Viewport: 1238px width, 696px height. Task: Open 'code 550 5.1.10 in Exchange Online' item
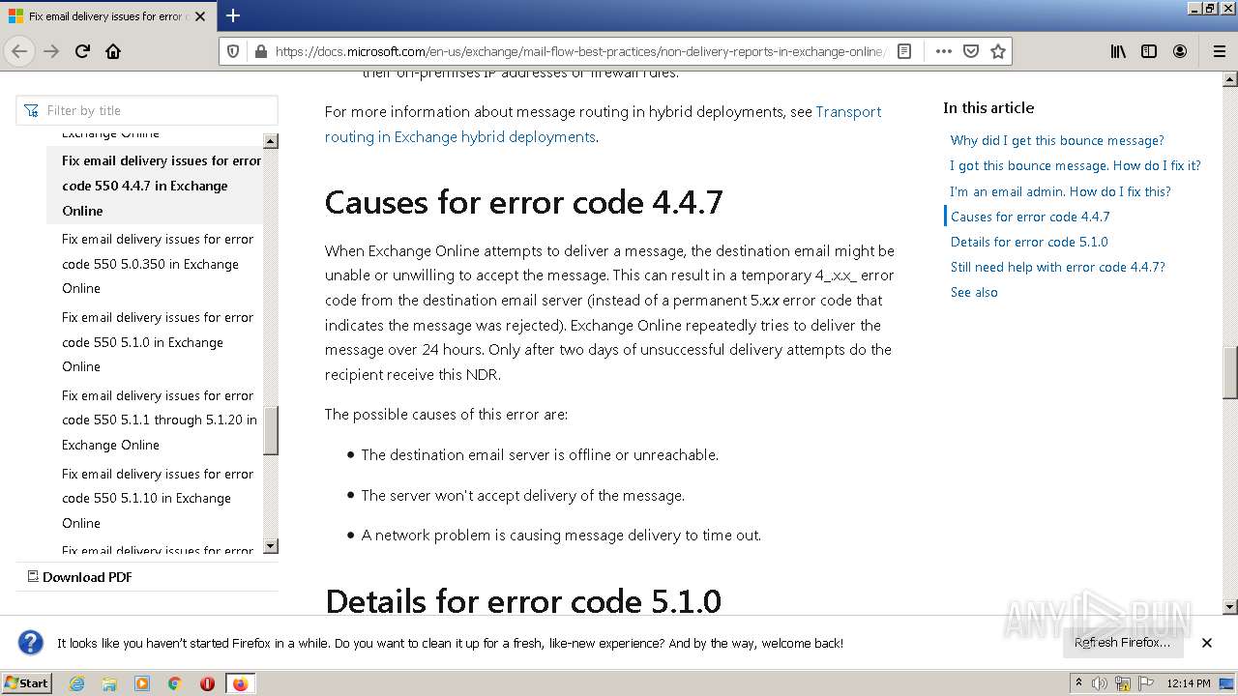[158, 499]
